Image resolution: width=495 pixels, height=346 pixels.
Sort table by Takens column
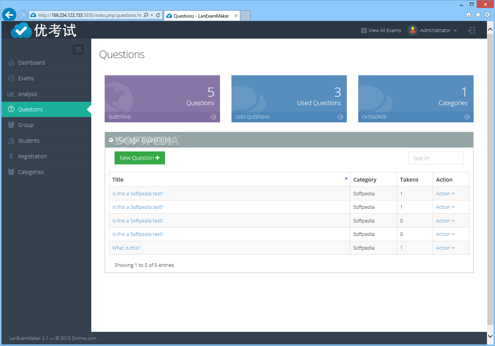click(x=415, y=180)
